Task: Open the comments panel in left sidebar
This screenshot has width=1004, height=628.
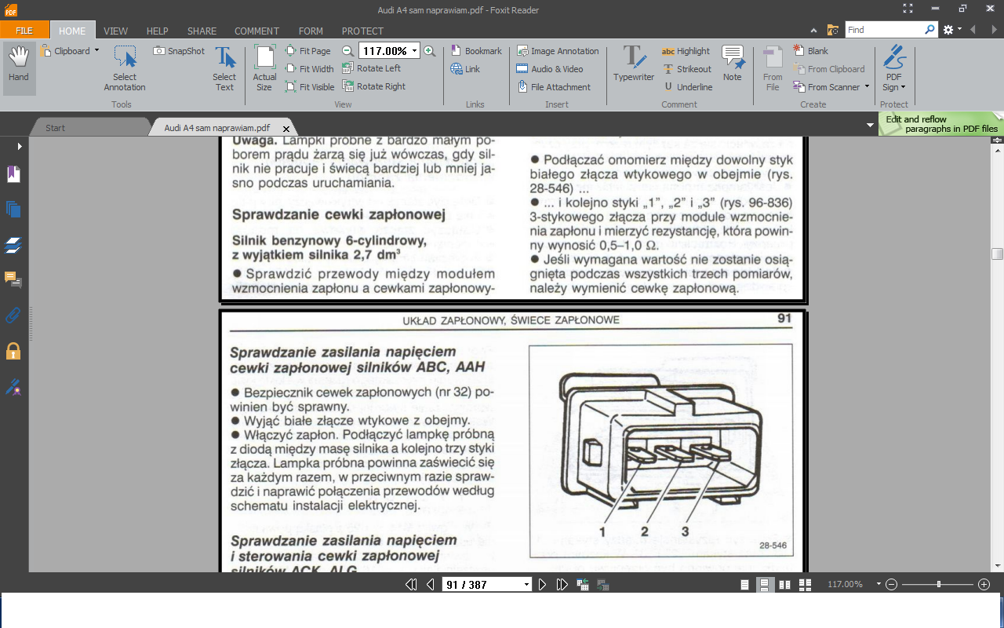Action: [13, 280]
